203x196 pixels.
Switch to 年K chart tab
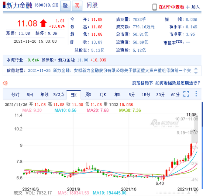click(117, 95)
